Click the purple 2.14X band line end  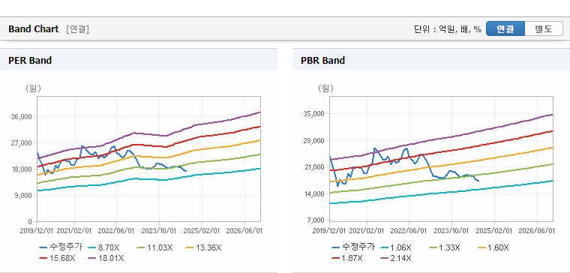[x=552, y=115]
